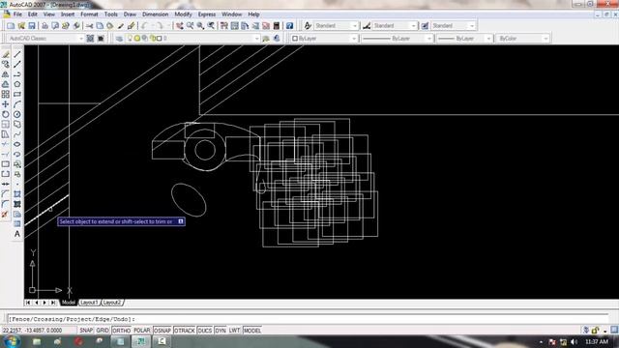Click the Plot (print) icon
This screenshot has height=348, width=619.
tap(45, 26)
